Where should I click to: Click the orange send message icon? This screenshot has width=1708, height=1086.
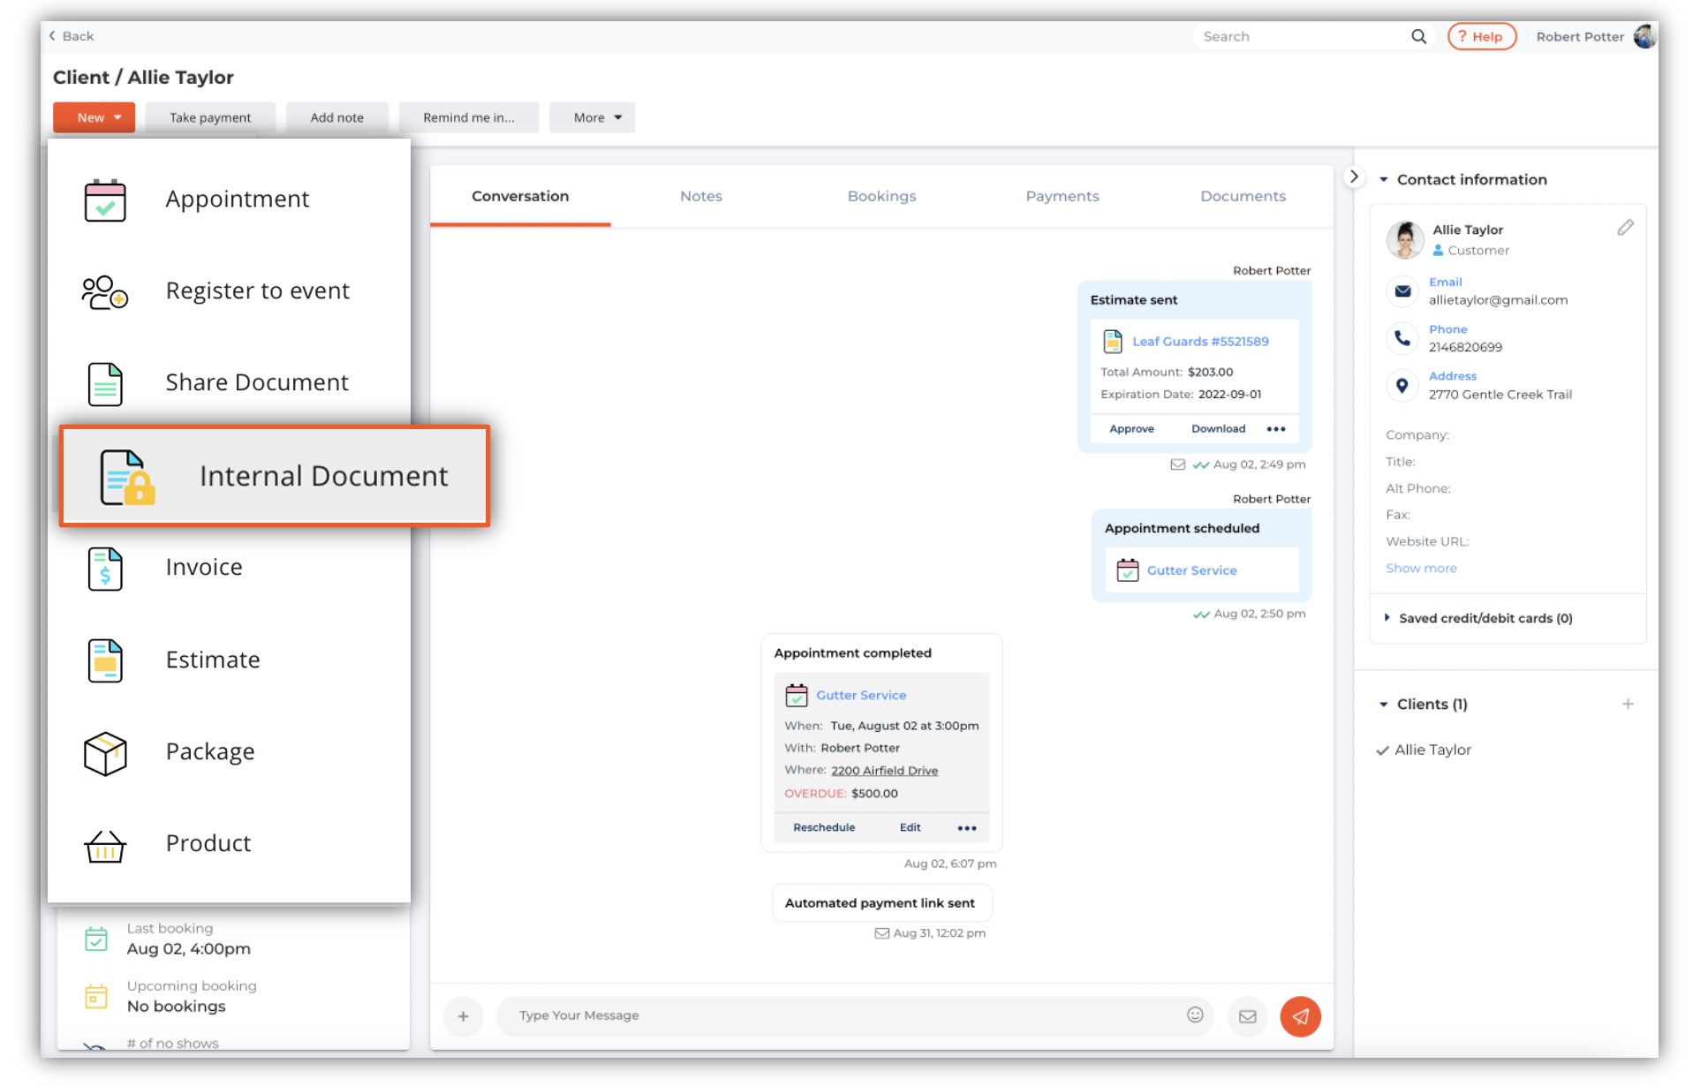[x=1299, y=1015]
